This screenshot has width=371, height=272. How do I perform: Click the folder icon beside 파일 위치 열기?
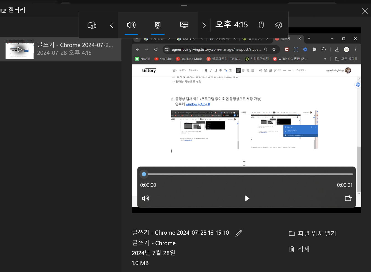[x=292, y=233]
